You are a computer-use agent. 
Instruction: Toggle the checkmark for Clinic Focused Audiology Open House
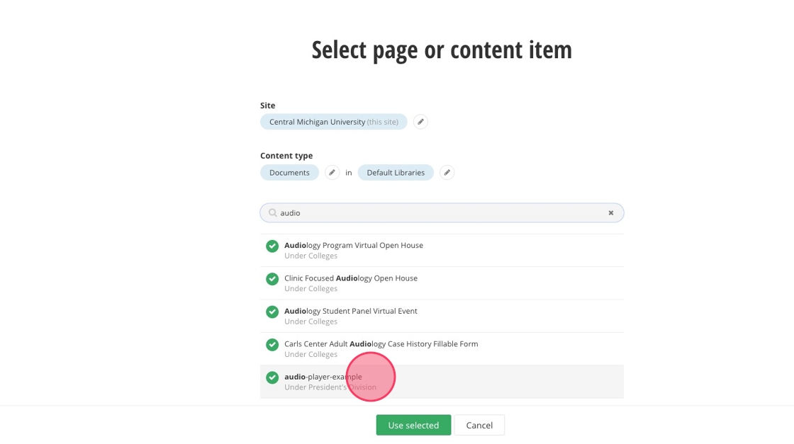272,279
